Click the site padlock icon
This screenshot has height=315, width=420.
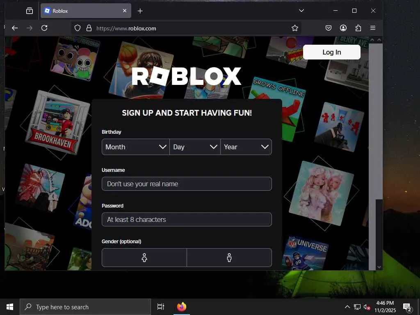tap(89, 28)
